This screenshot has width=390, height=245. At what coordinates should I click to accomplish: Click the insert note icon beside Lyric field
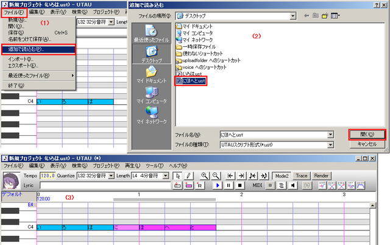pyautogui.click(x=177, y=185)
